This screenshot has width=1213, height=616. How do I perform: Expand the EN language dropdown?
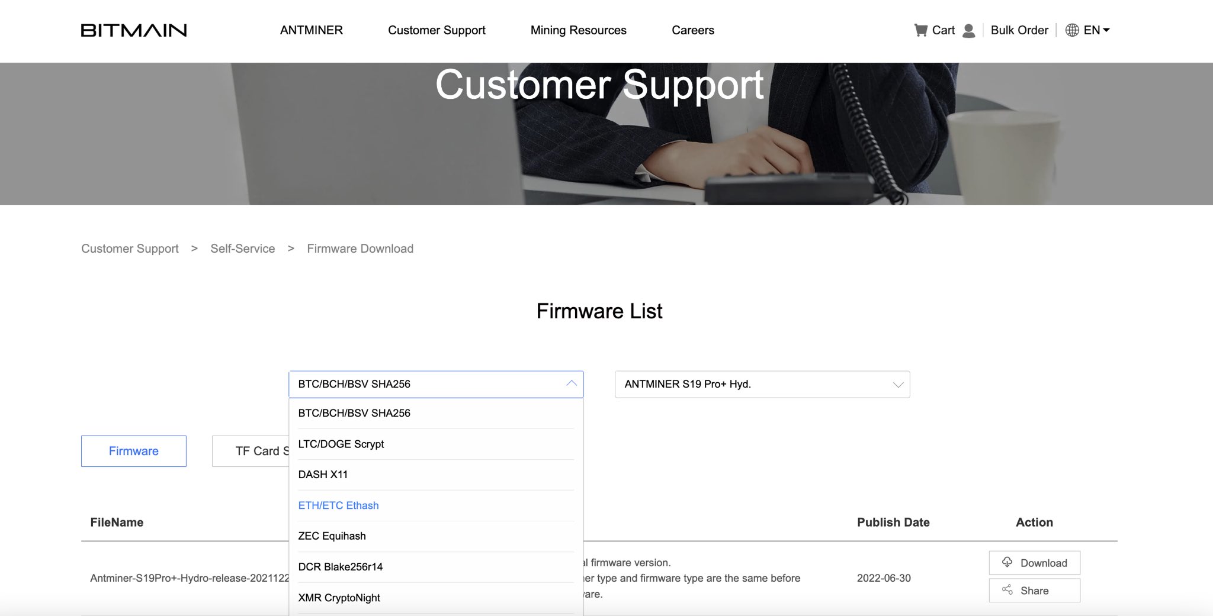point(1096,30)
